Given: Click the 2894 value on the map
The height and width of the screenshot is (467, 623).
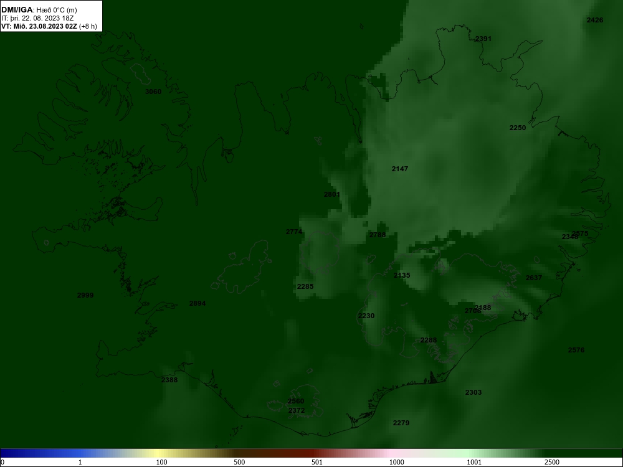Looking at the screenshot, I should tap(197, 303).
